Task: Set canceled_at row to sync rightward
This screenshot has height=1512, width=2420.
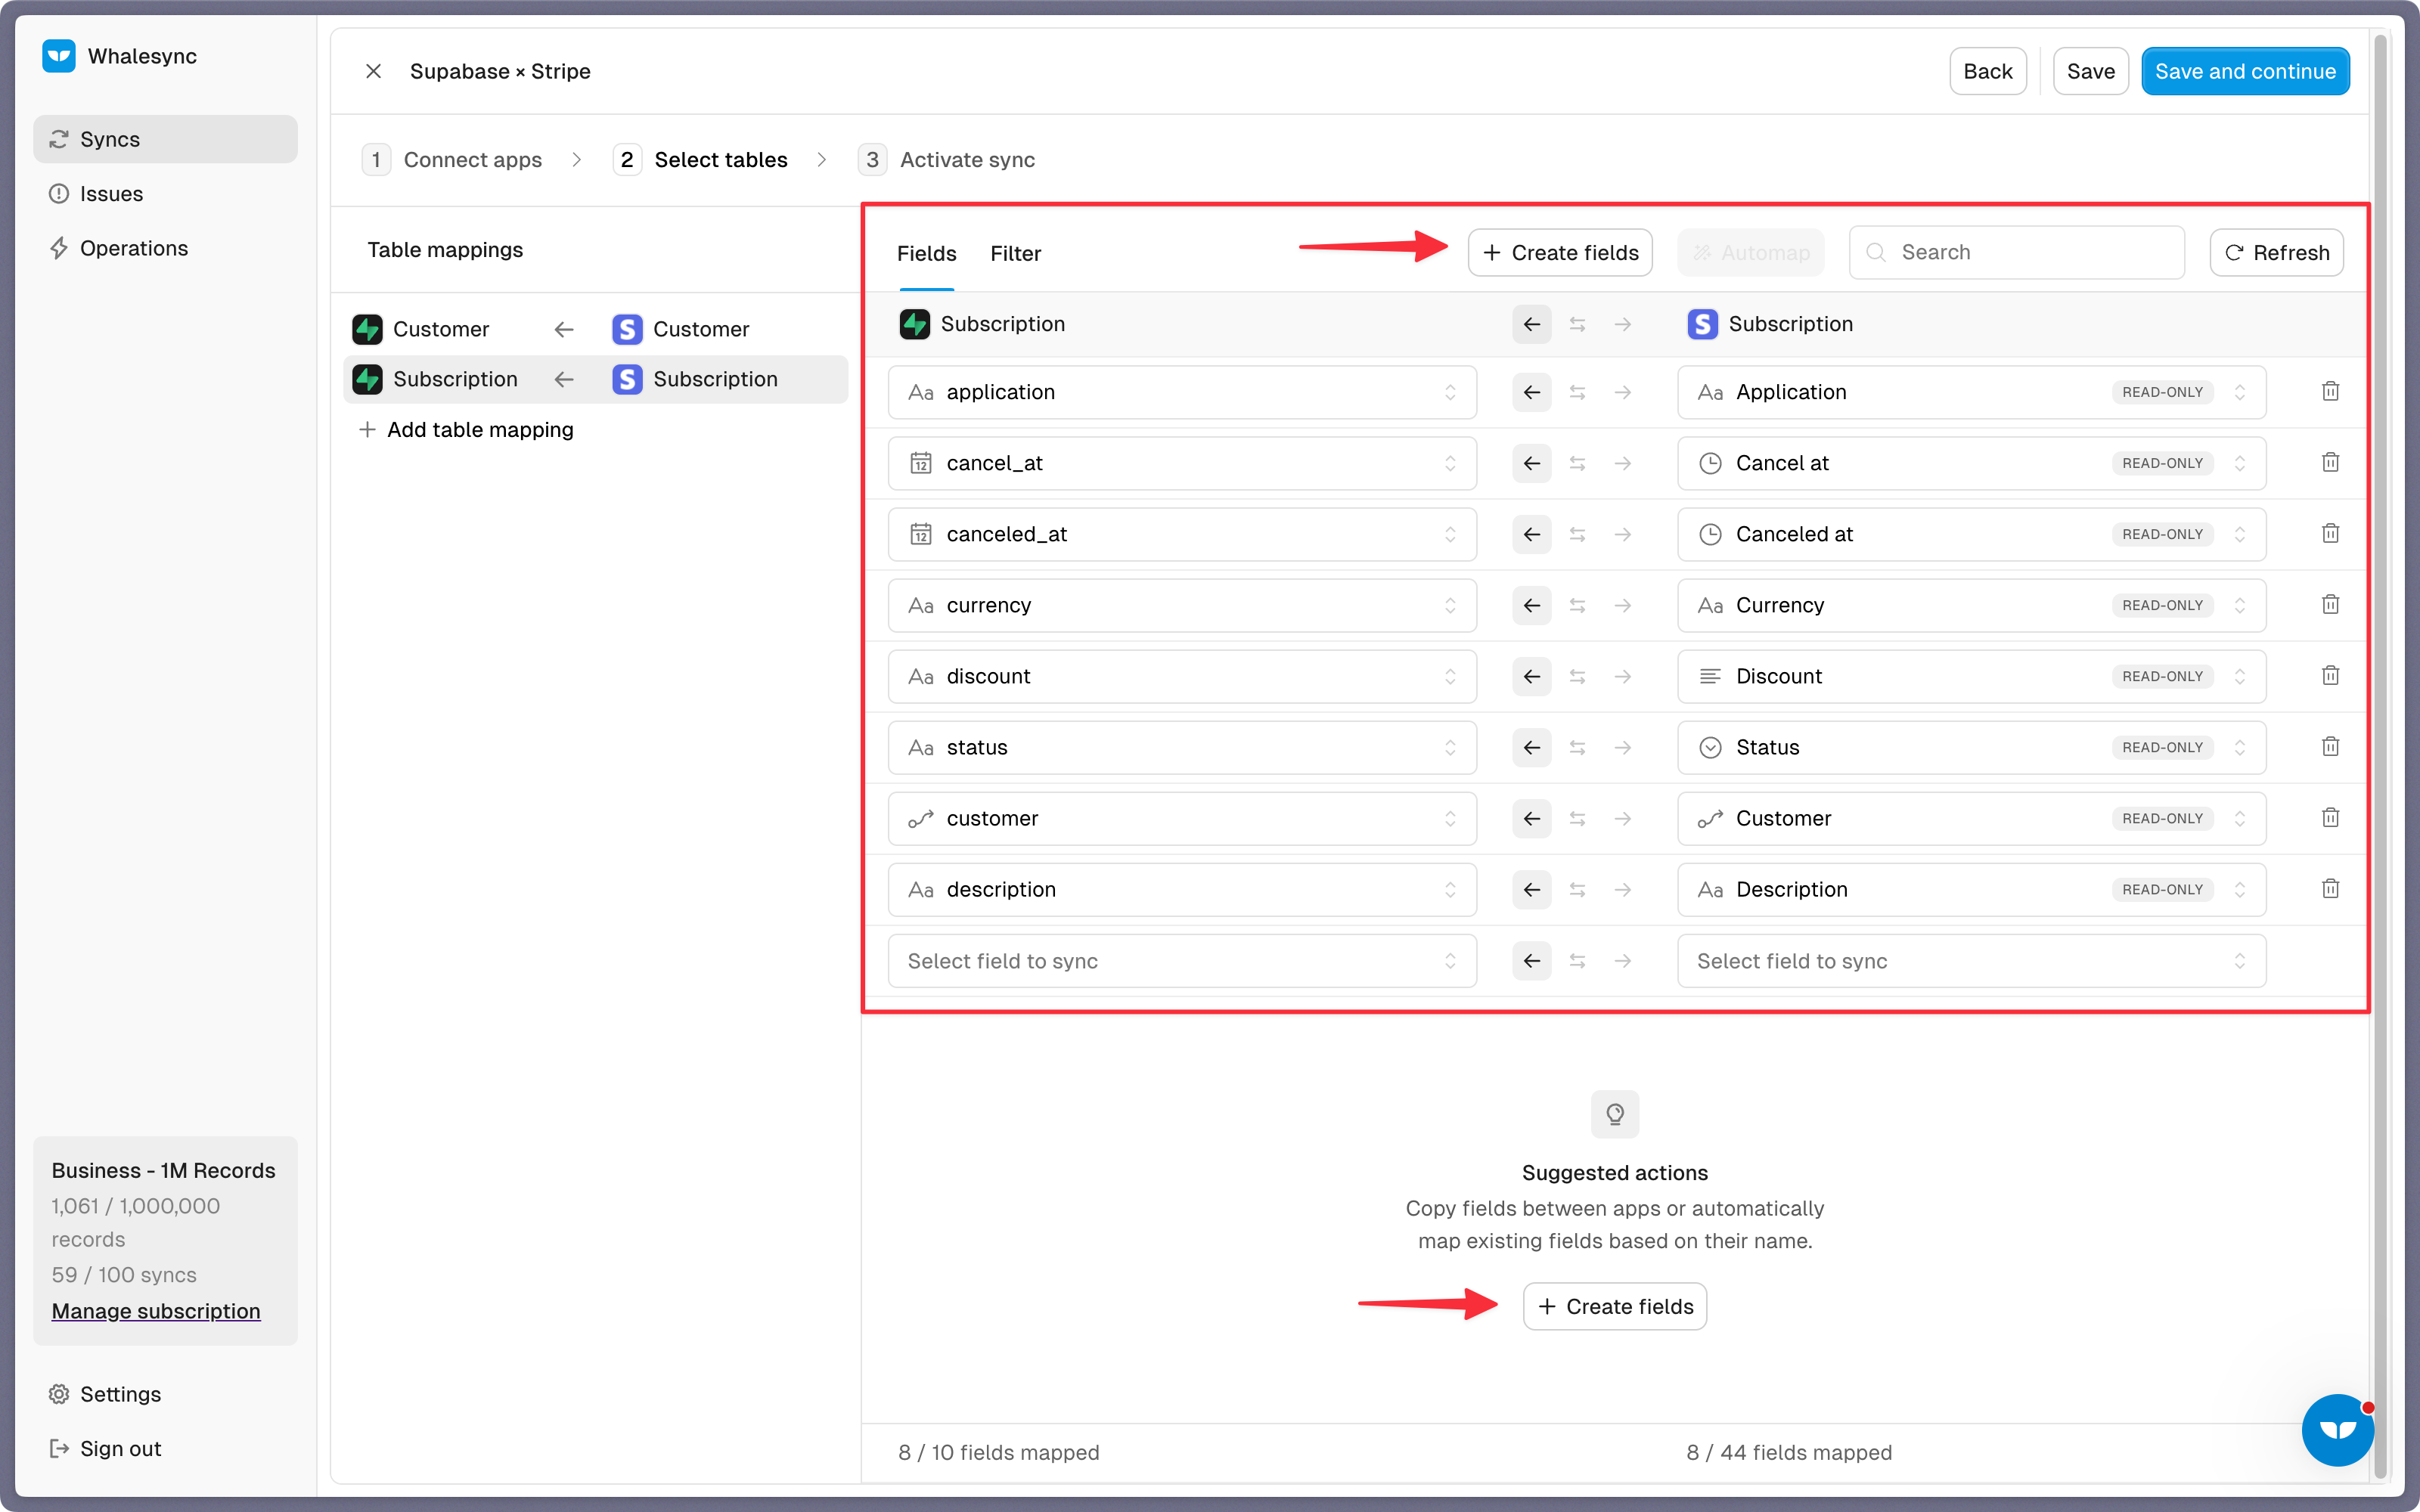Action: coord(1622,534)
